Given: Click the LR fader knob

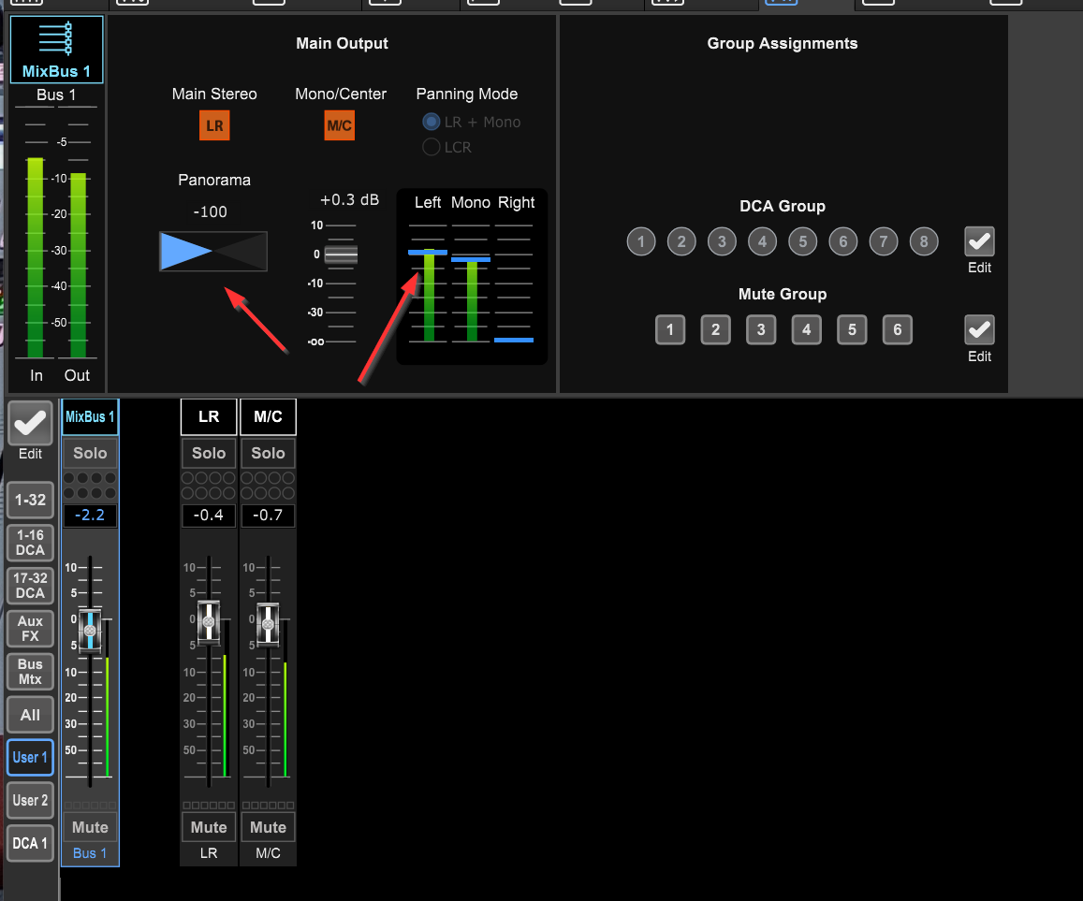Looking at the screenshot, I should tap(209, 623).
